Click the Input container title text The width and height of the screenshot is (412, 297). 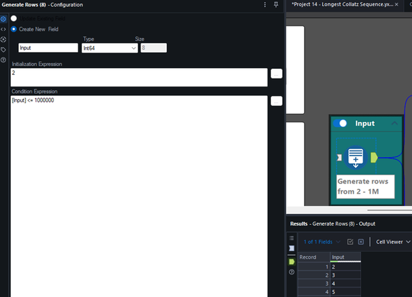[365, 123]
